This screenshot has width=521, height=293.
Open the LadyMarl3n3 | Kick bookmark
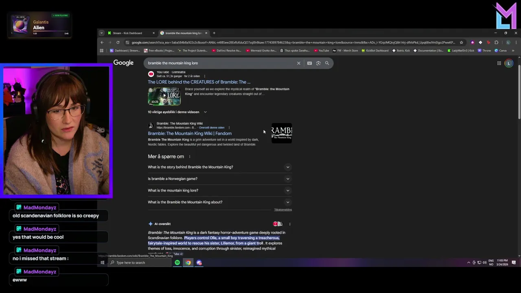pos(461,50)
